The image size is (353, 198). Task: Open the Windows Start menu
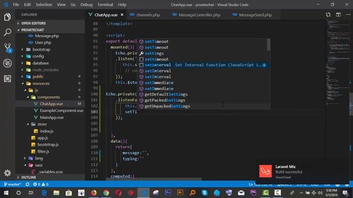[x=6, y=193]
